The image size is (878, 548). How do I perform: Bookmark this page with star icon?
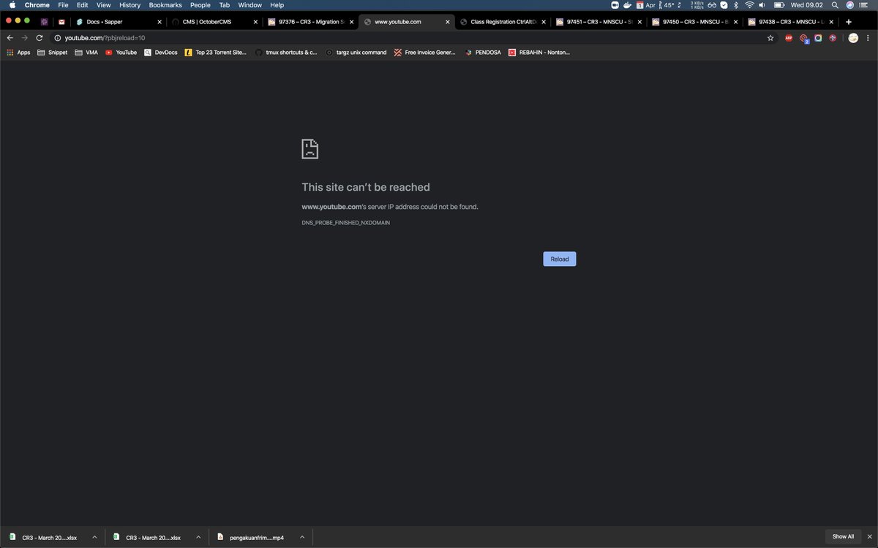[x=770, y=37]
